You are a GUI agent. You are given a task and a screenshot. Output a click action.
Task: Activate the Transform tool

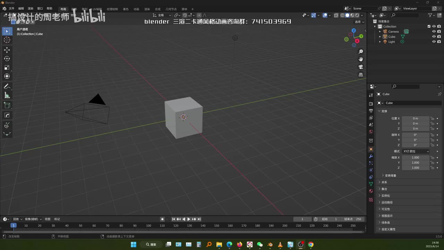pos(7,76)
